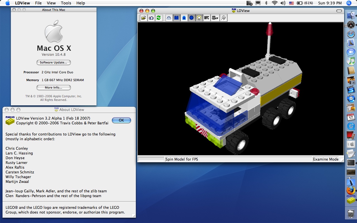The height and width of the screenshot is (223, 357).
Task: Launch iChat from the Dock
Action: 351,52
